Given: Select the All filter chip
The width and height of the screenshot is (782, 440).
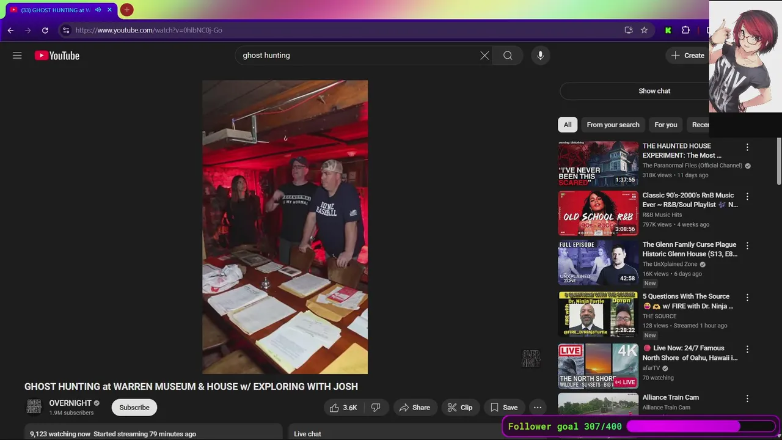Looking at the screenshot, I should tap(568, 125).
